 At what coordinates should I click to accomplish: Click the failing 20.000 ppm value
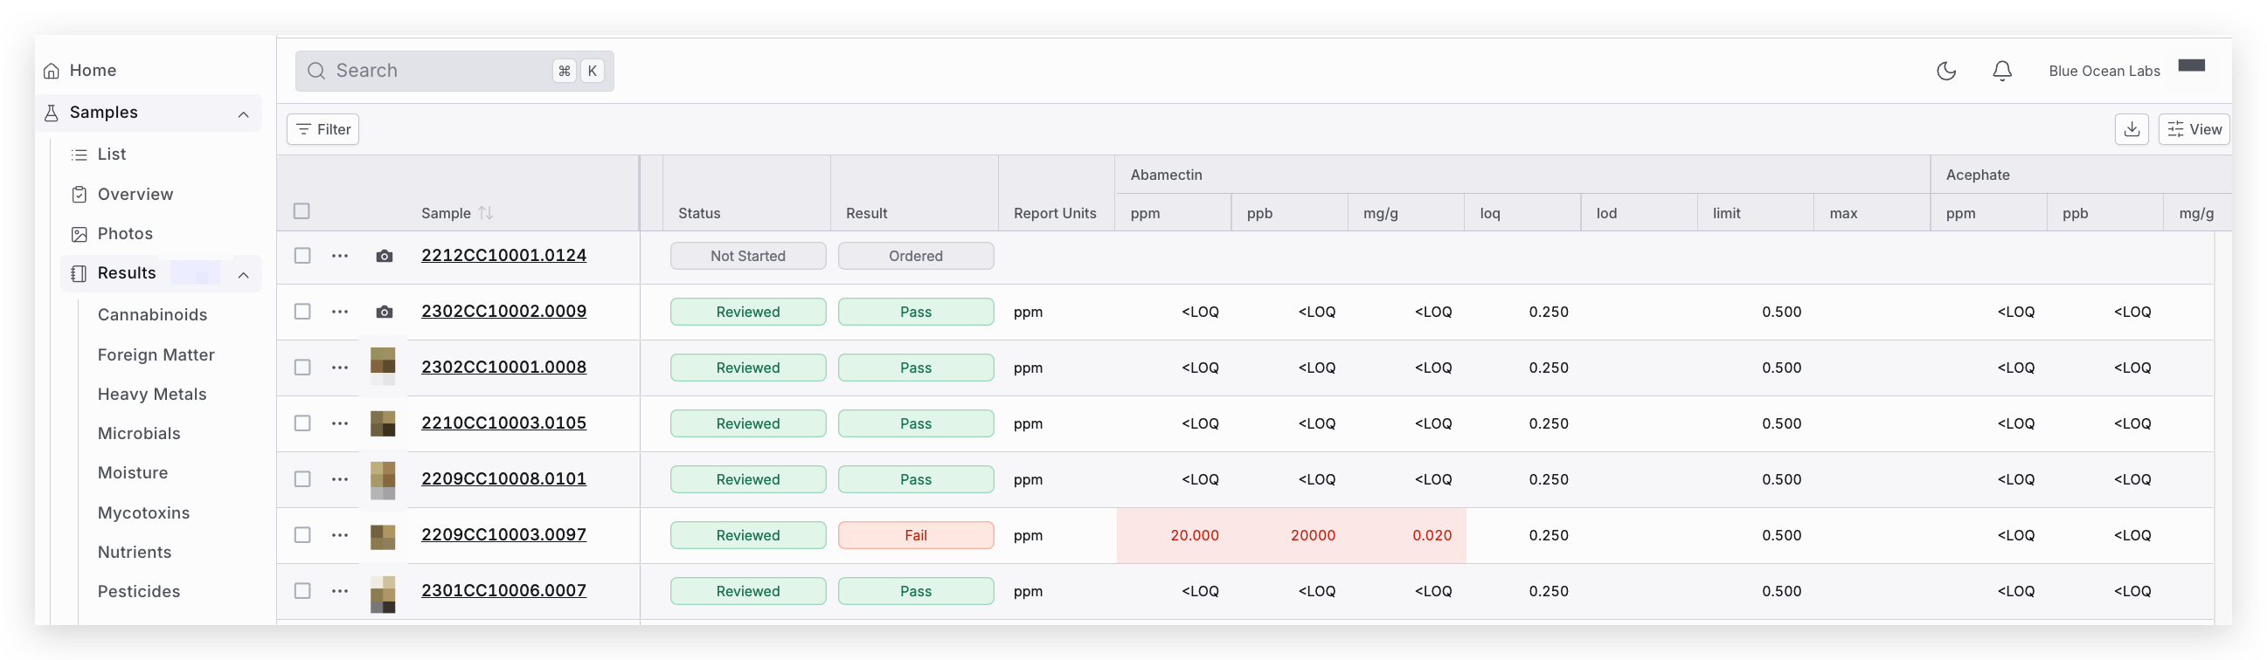pyautogui.click(x=1194, y=535)
